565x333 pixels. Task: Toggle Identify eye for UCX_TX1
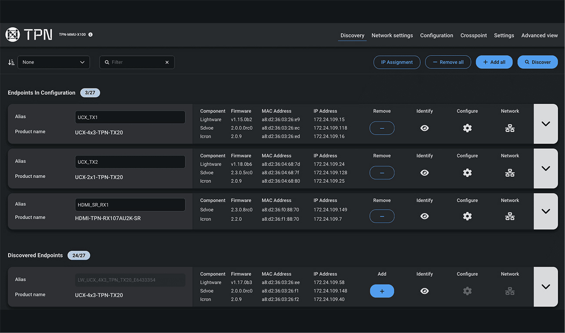tap(425, 128)
